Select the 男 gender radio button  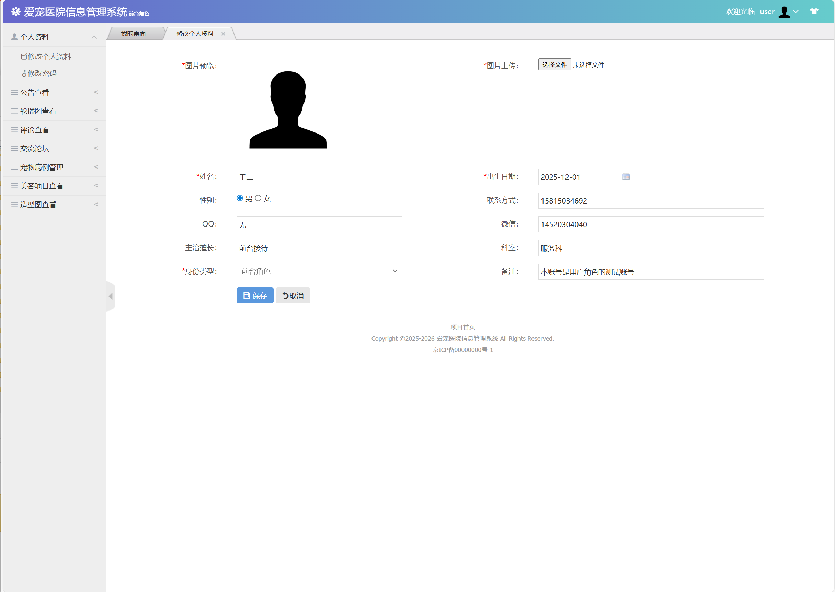click(240, 198)
